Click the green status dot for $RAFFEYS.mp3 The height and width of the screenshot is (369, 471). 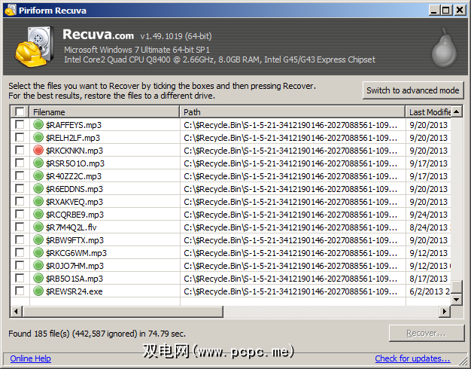38,124
